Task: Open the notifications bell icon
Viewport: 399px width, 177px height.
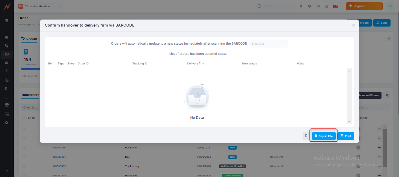Action: pos(301,6)
